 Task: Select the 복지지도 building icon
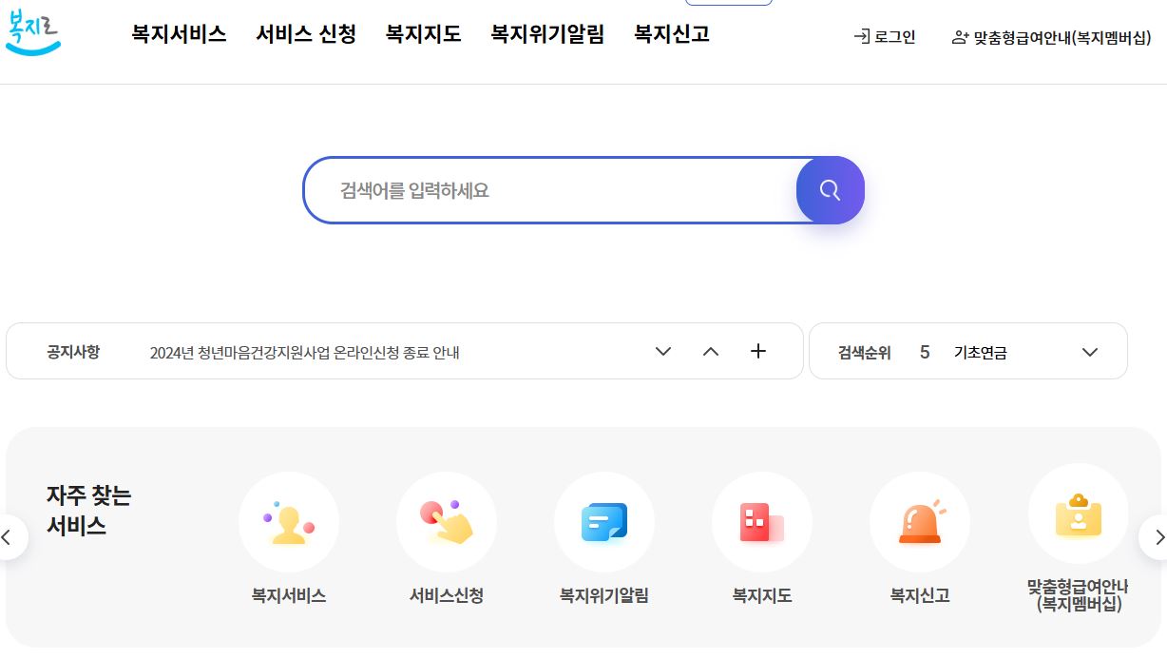click(761, 521)
